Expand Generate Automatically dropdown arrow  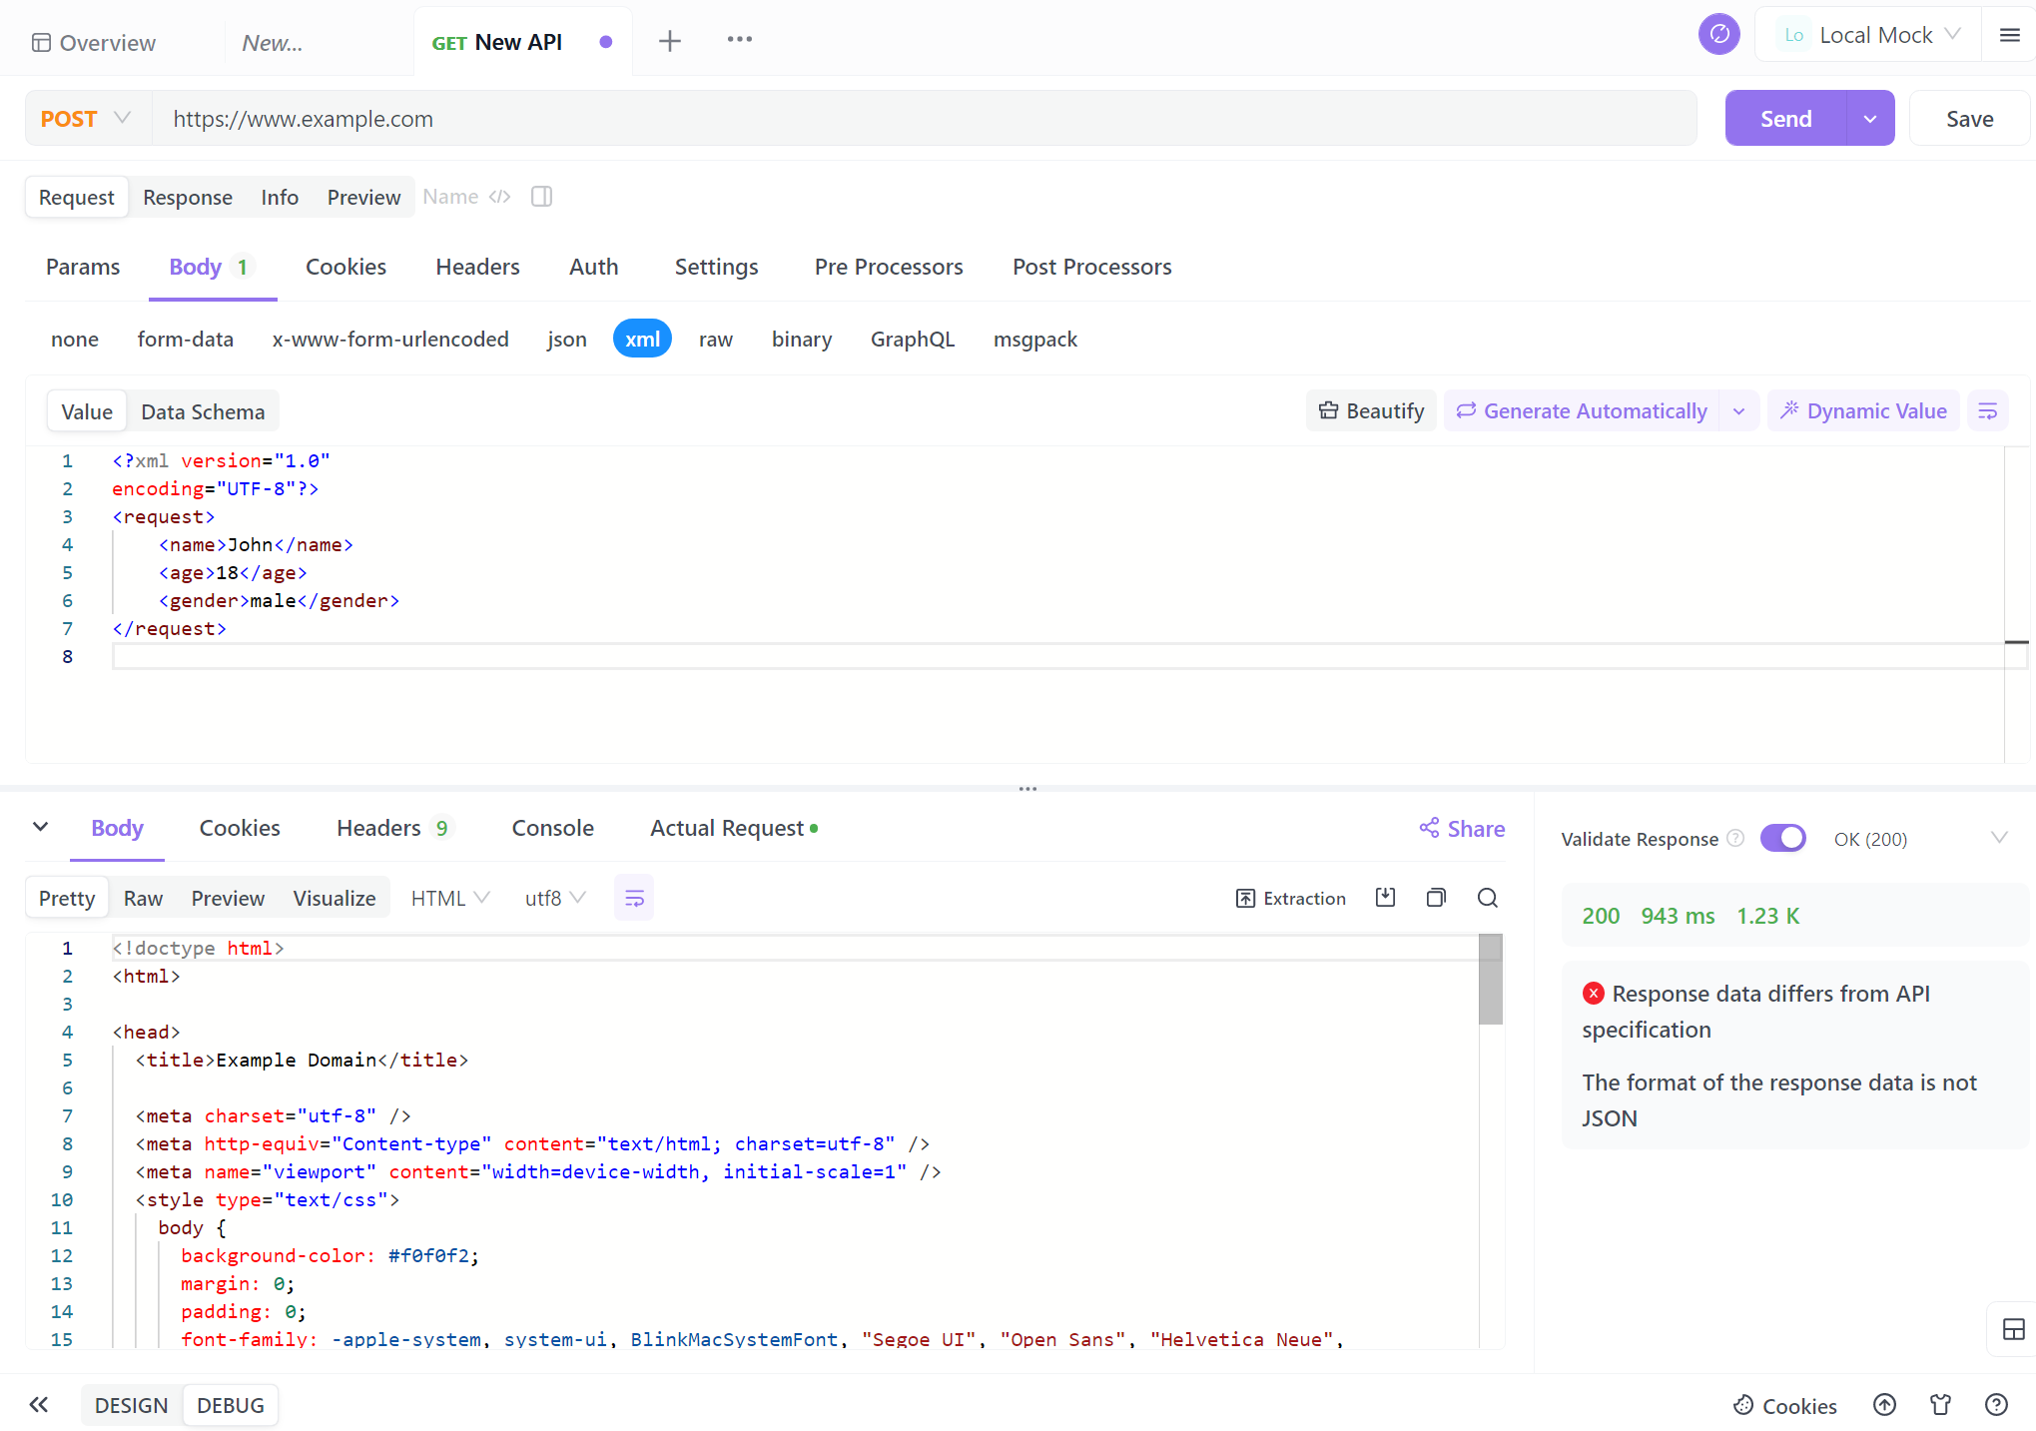pos(1738,411)
